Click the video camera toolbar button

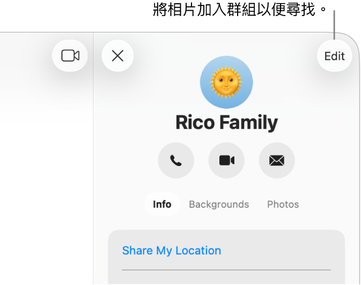point(70,56)
